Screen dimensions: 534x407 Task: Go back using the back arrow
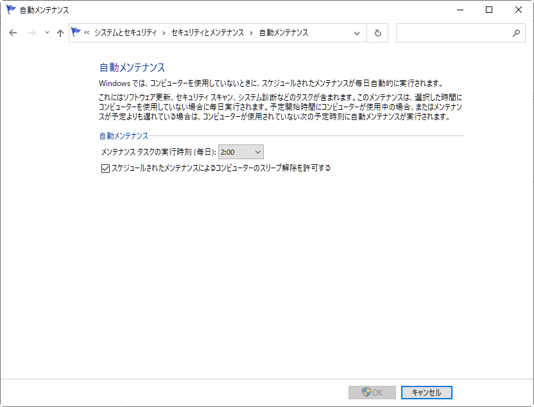[x=13, y=33]
